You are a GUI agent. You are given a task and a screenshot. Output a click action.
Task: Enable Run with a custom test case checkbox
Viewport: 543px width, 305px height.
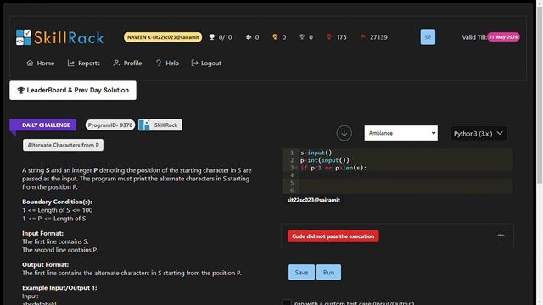(287, 302)
